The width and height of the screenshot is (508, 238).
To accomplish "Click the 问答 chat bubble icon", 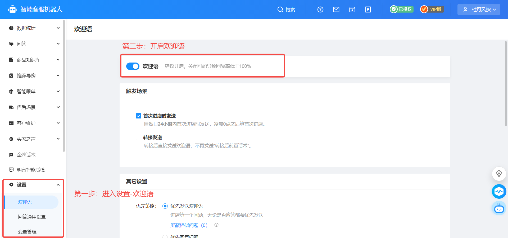I will [x=11, y=44].
